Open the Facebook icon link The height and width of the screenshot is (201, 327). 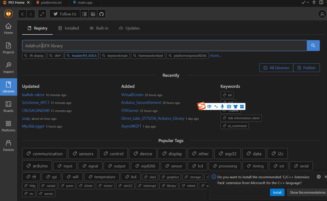point(84,14)
